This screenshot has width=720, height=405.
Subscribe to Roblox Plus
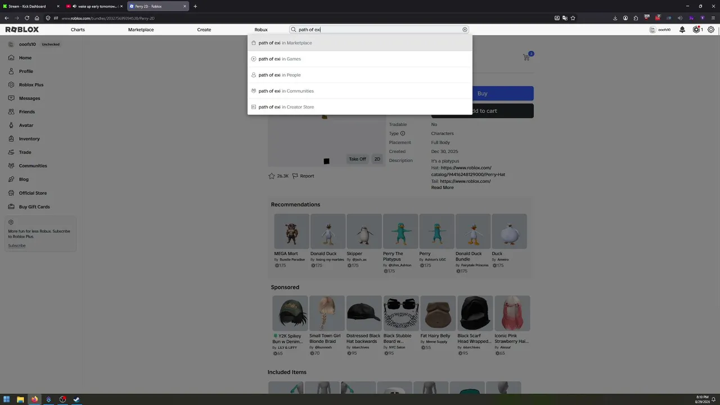click(x=17, y=245)
